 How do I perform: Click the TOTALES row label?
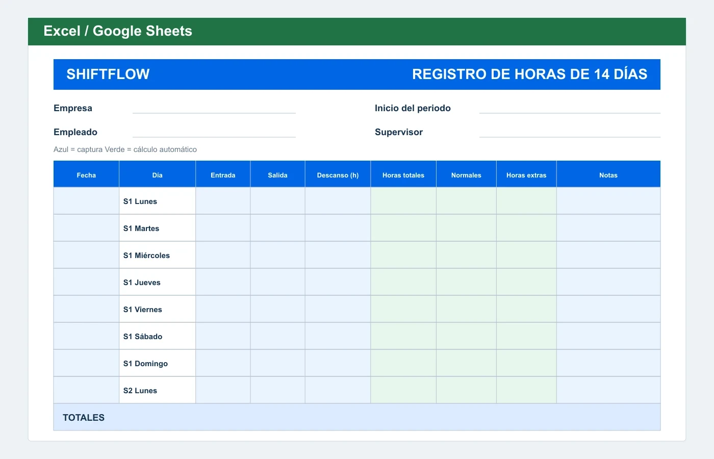[x=84, y=417]
